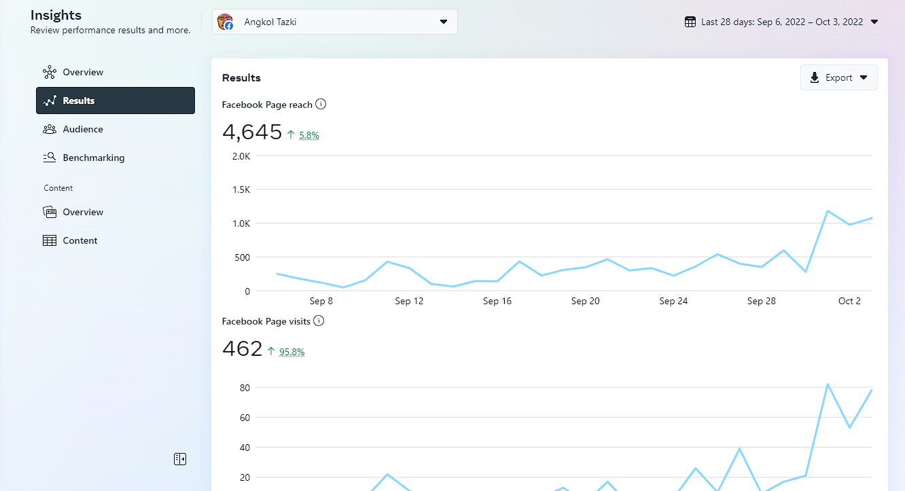905x491 pixels.
Task: Click the Export button label
Action: (838, 77)
